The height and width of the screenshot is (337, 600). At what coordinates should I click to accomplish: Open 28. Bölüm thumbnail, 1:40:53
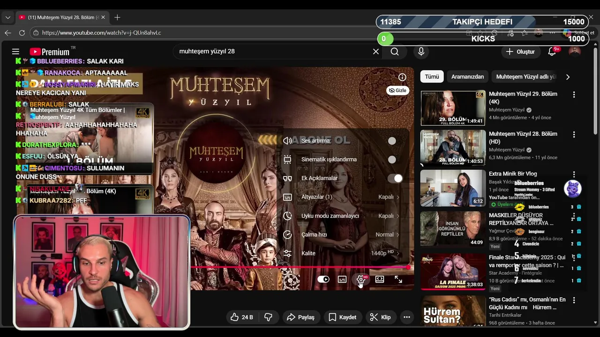pyautogui.click(x=453, y=148)
